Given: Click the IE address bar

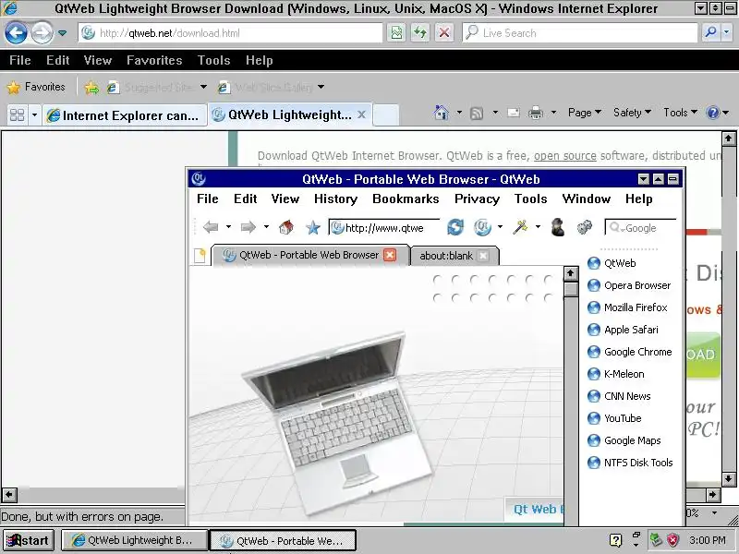Looking at the screenshot, I should (230, 33).
